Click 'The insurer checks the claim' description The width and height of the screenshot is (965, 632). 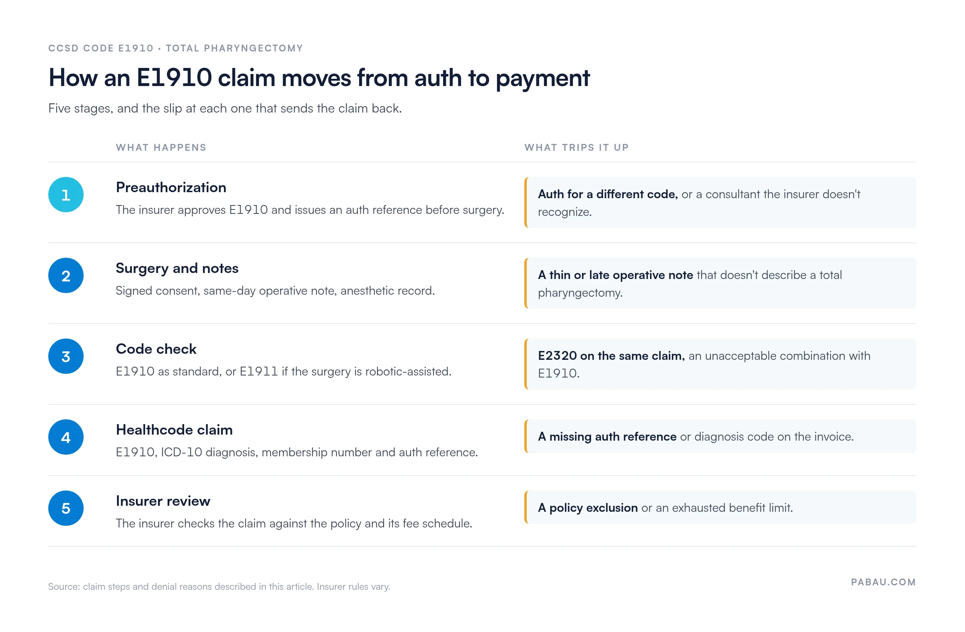coord(294,523)
